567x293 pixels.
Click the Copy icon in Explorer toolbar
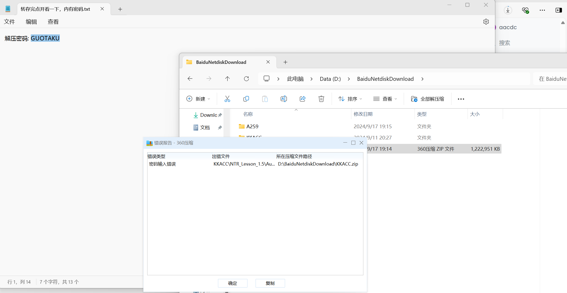(246, 99)
